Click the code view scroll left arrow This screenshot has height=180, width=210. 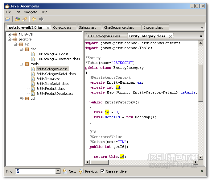(x=88, y=162)
